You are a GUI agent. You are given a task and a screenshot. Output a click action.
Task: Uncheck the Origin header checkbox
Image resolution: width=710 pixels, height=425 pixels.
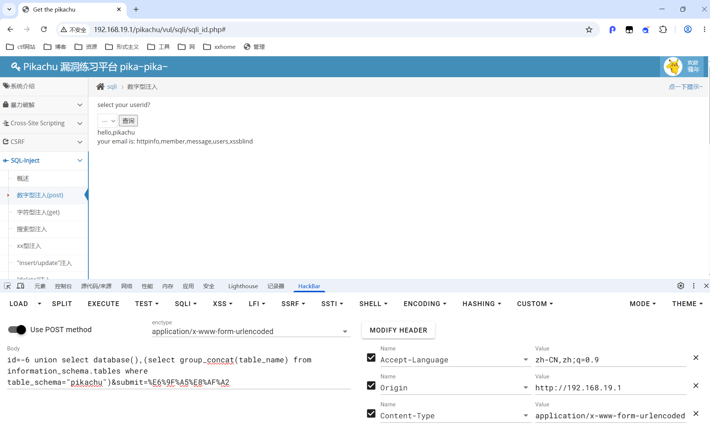tap(371, 386)
